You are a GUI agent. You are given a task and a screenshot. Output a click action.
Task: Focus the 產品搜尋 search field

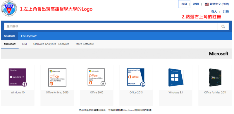[111, 26]
